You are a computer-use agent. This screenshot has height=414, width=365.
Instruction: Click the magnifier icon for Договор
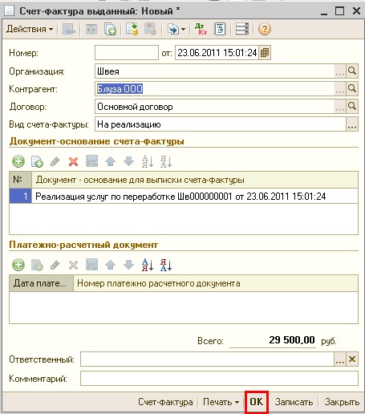coord(352,107)
